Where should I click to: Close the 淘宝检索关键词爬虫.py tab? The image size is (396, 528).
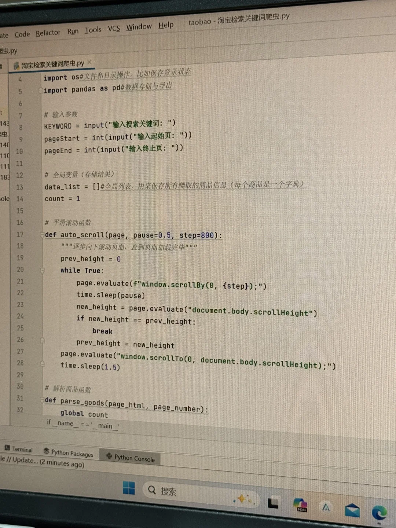(x=89, y=62)
